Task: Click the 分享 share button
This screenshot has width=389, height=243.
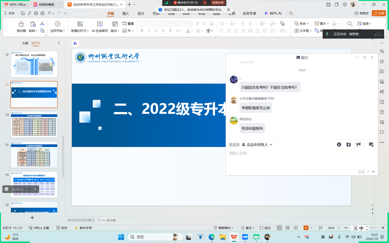Action: [378, 14]
